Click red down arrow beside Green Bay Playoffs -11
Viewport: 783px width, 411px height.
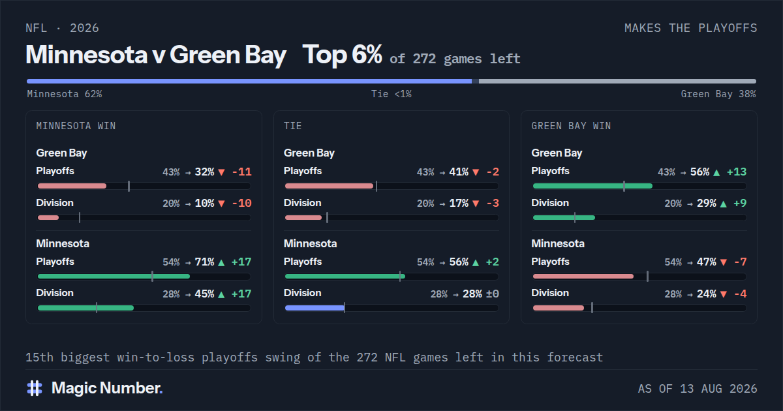[221, 172]
